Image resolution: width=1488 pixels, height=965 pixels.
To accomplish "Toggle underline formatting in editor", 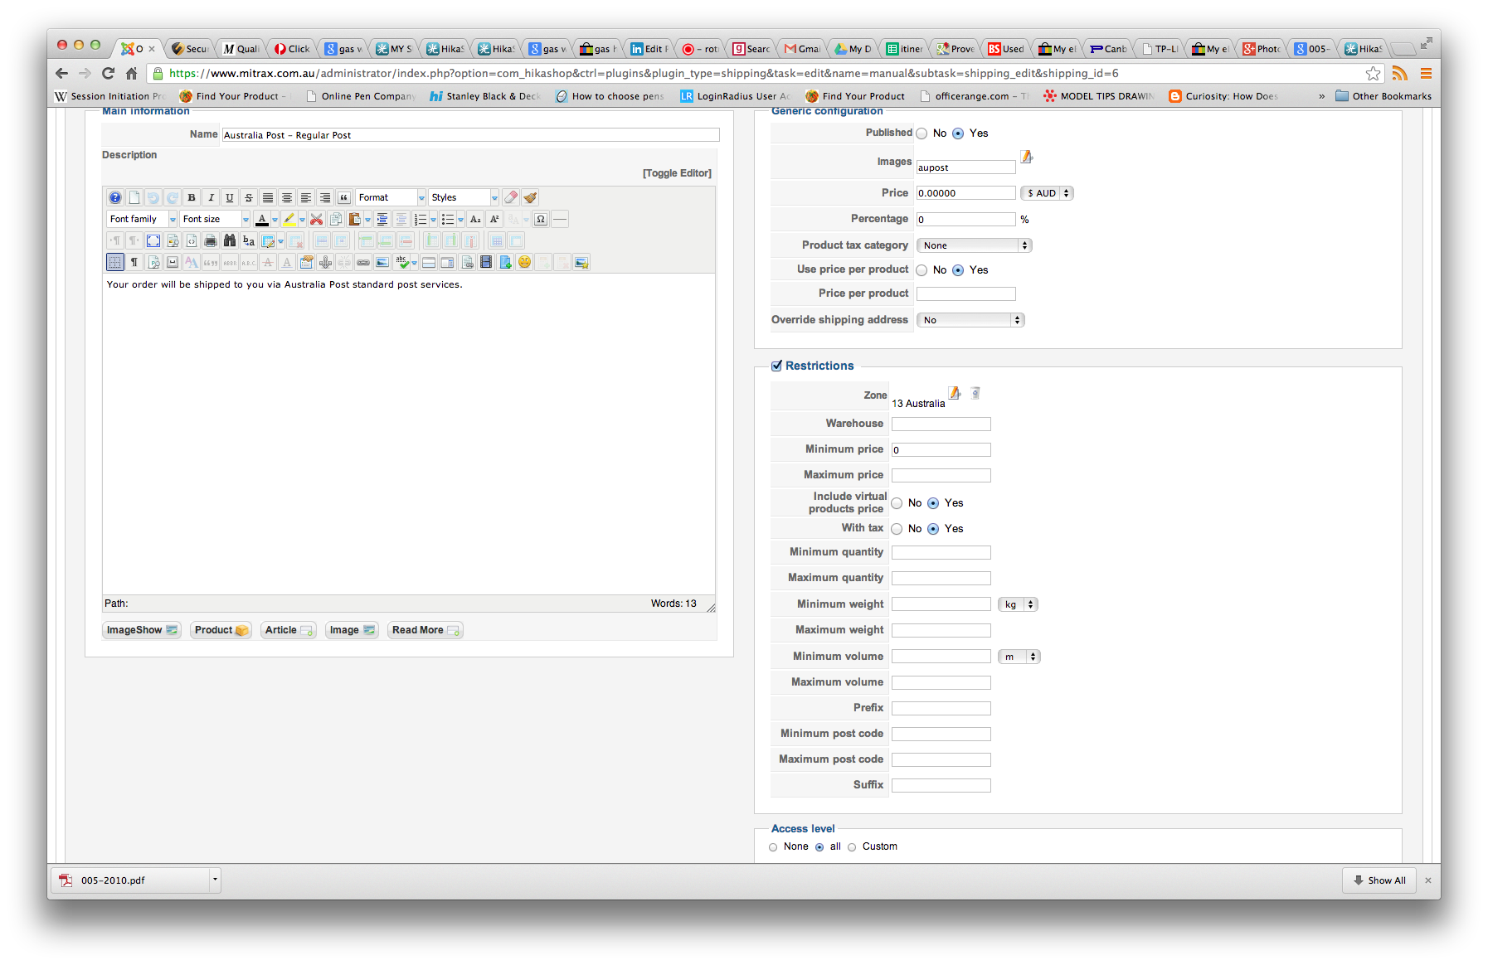I will click(230, 197).
